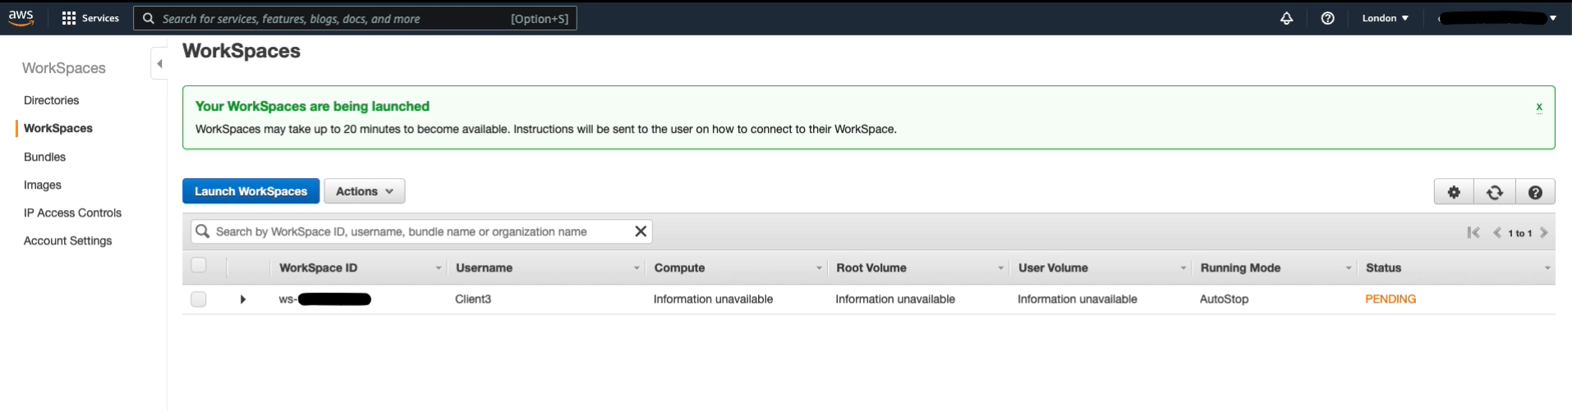Viewport: 1572px width, 411px height.
Task: Select WorkSpaces in the sidebar
Action: 58,128
